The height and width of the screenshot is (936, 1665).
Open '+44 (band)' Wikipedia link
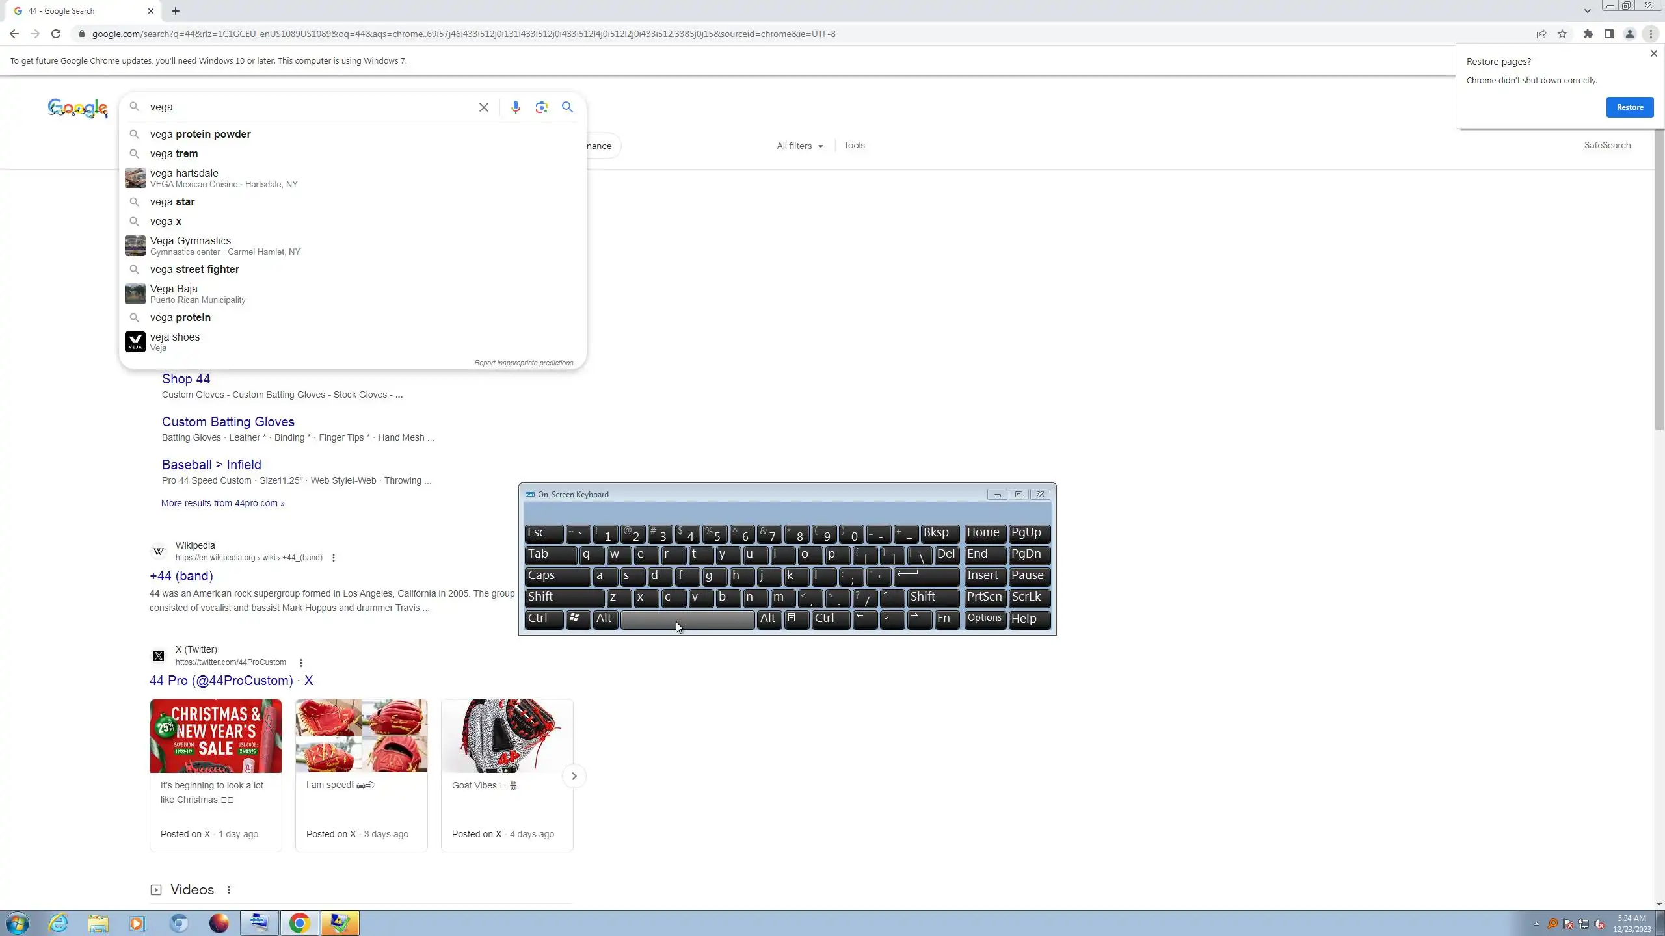tap(181, 576)
